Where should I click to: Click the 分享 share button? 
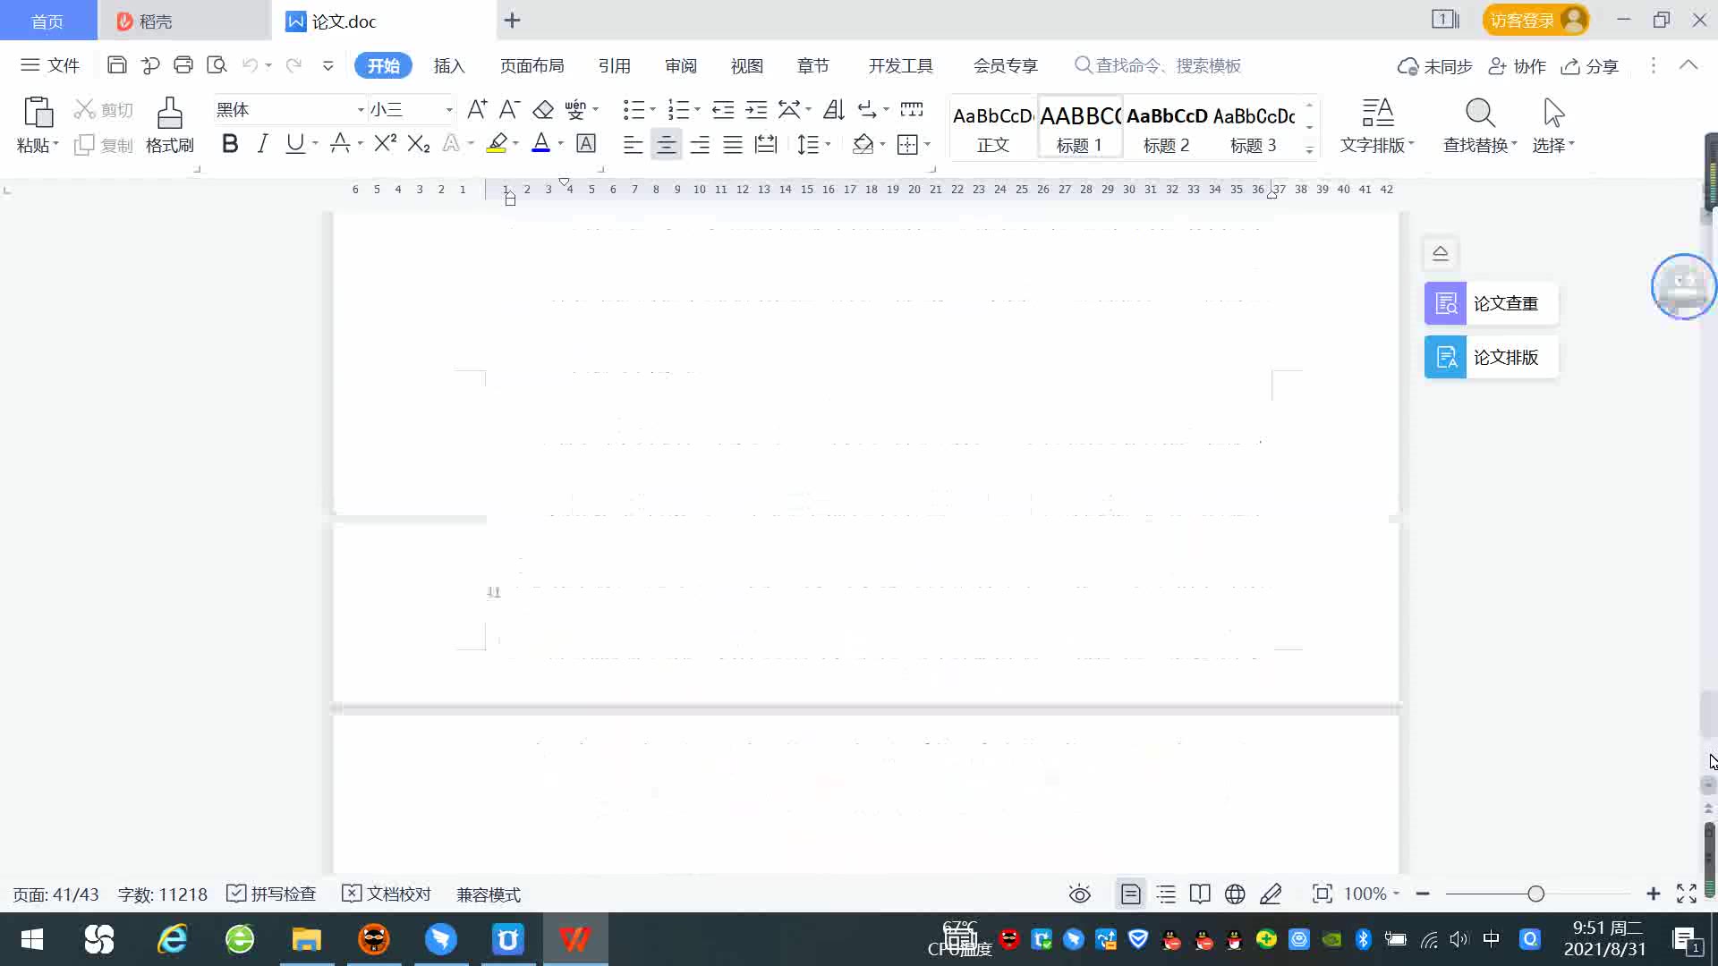[x=1590, y=66]
